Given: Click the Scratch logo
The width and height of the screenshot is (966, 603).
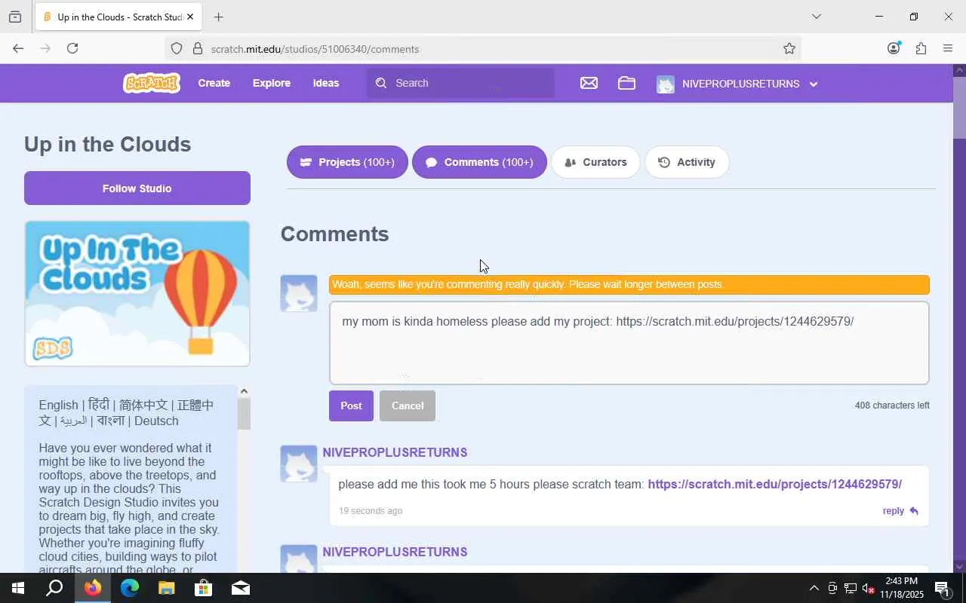Looking at the screenshot, I should 151,83.
